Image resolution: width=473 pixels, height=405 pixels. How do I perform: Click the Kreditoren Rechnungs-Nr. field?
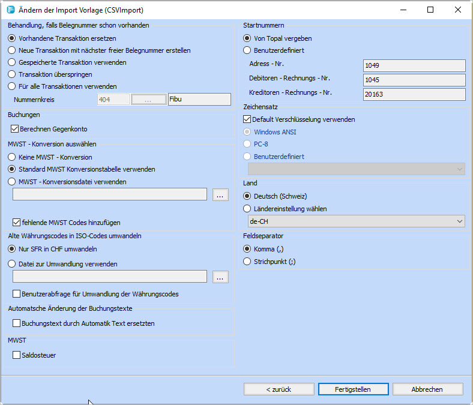pos(414,94)
